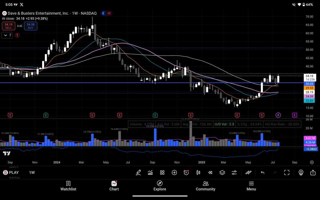
Task: Tap the white 28.19 price label
Action: tap(310, 92)
